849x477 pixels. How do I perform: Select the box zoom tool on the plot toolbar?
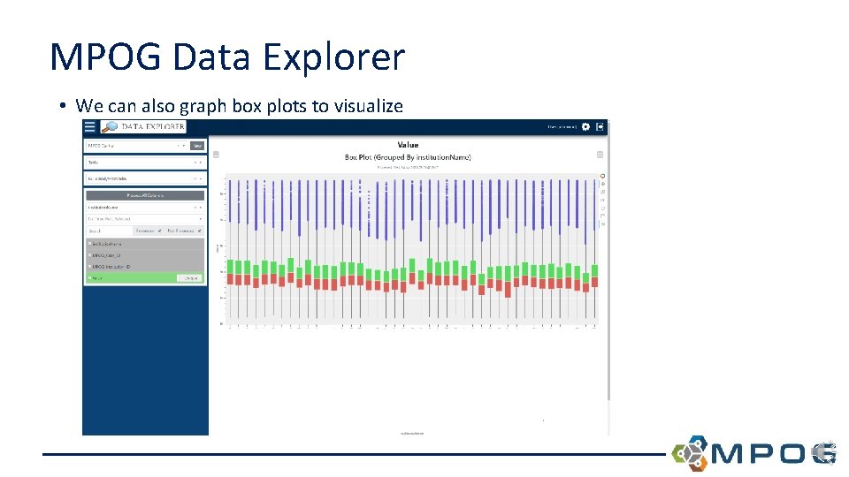tap(602, 192)
